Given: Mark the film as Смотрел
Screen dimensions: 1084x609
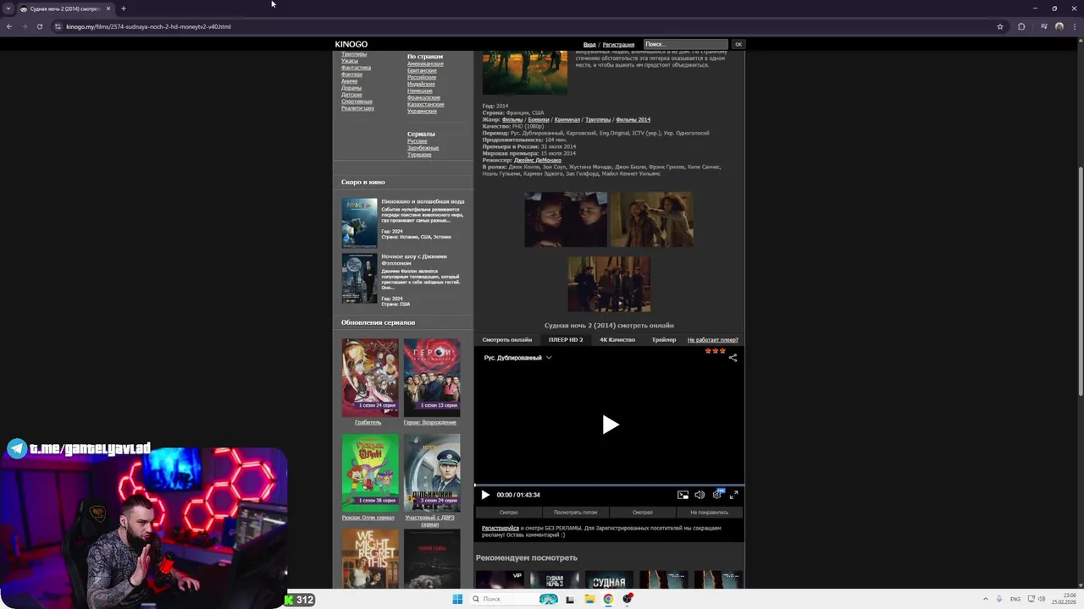Looking at the screenshot, I should coord(643,512).
